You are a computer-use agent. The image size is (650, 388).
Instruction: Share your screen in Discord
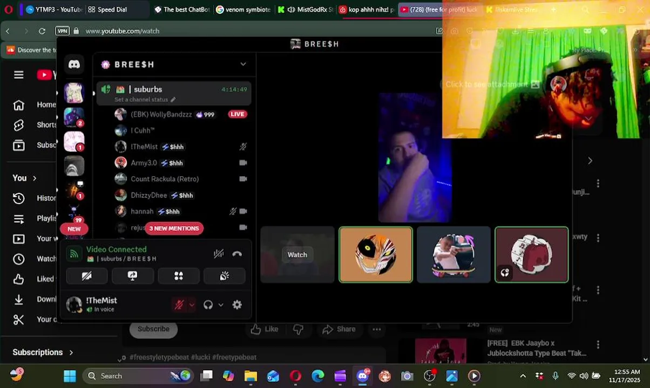132,276
